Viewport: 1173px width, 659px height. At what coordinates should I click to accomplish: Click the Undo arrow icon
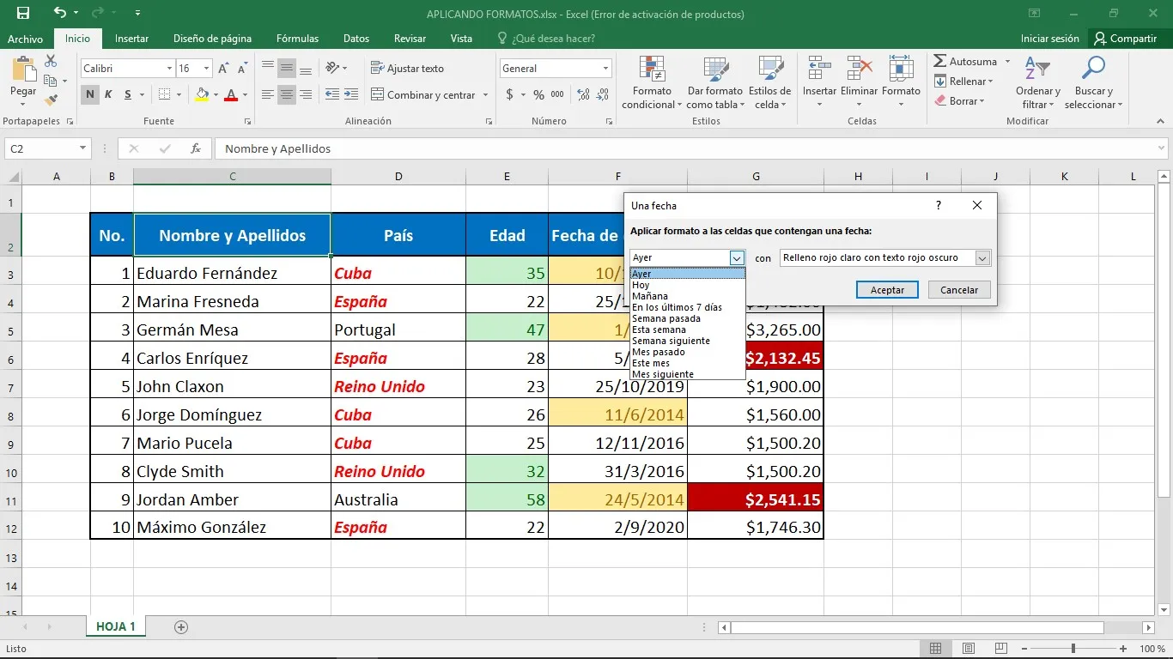click(59, 14)
